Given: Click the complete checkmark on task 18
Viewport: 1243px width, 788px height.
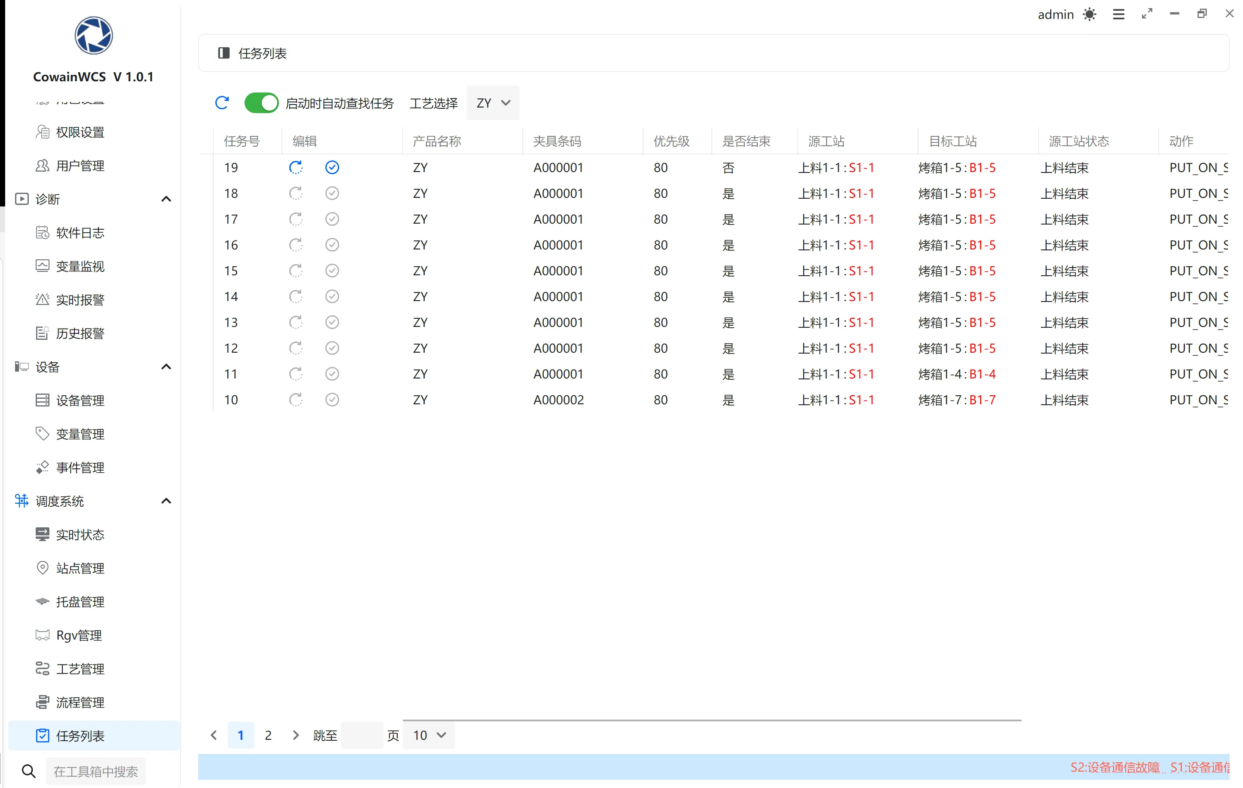Looking at the screenshot, I should tap(332, 193).
